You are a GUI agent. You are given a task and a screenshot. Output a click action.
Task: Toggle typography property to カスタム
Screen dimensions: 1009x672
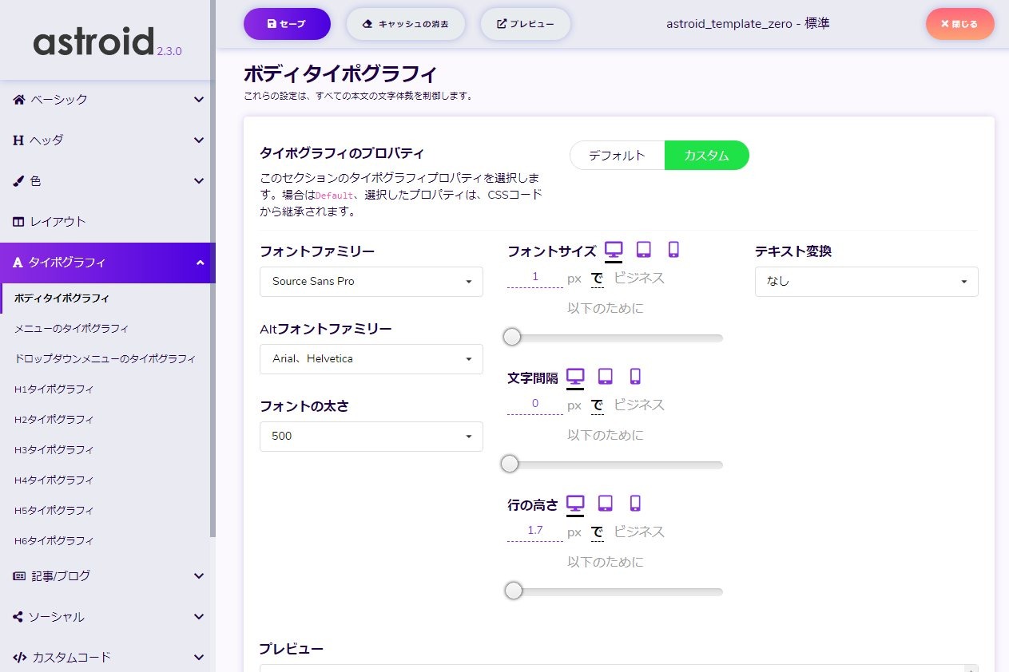pos(706,156)
